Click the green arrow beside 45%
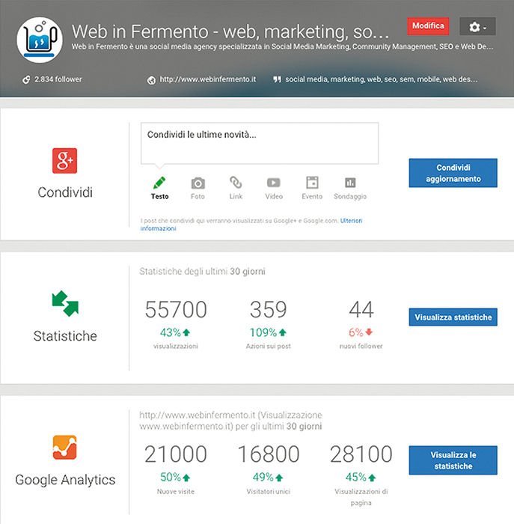 372,478
